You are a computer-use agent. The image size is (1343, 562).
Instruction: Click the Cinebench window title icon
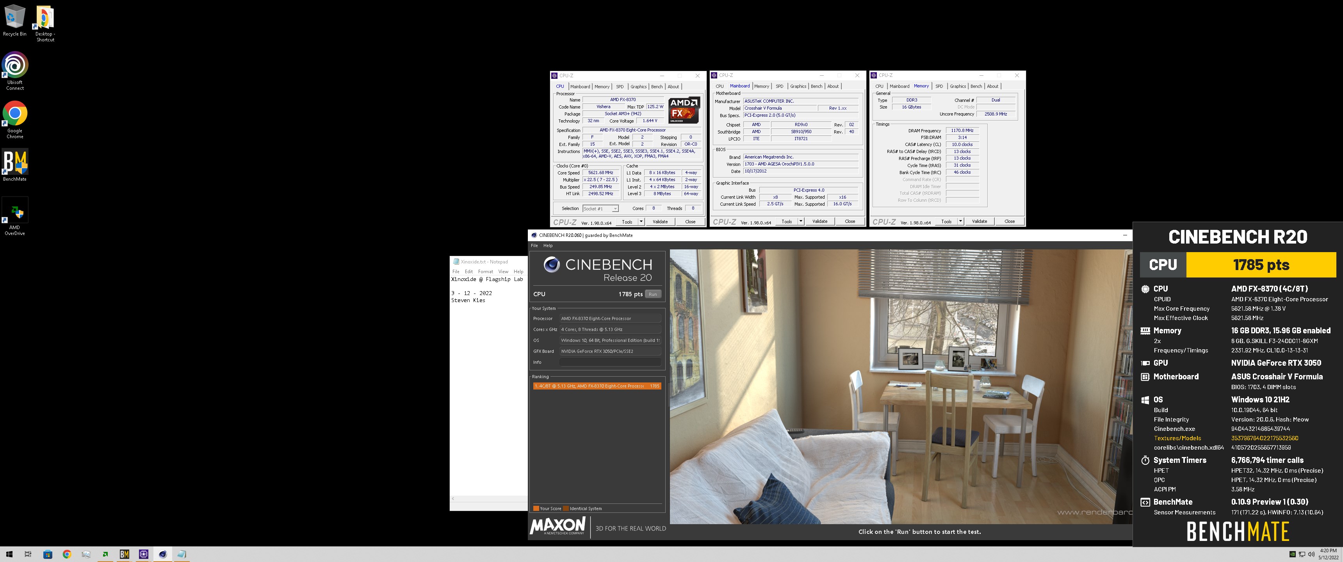534,235
